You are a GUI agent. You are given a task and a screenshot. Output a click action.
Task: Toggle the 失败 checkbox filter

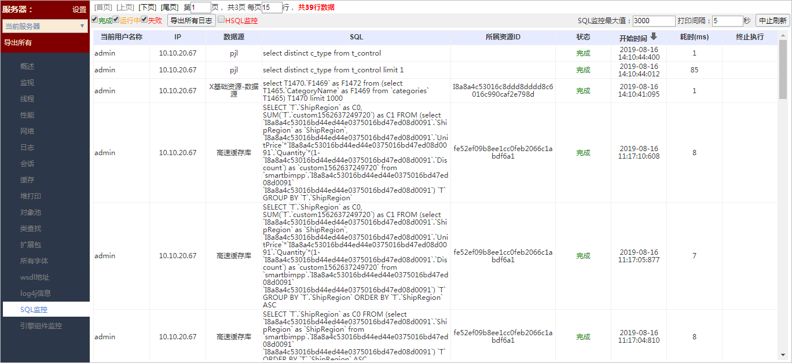[144, 20]
